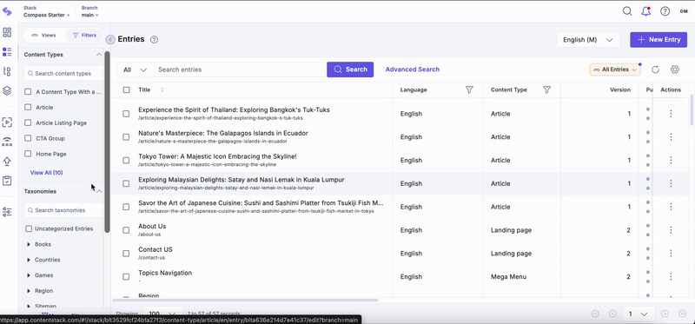Open the All search scope dropdown
The height and width of the screenshot is (324, 695).
click(x=136, y=69)
